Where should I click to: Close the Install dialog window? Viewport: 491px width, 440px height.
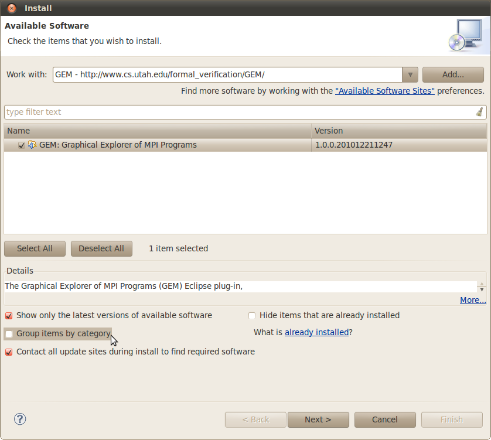(x=12, y=8)
